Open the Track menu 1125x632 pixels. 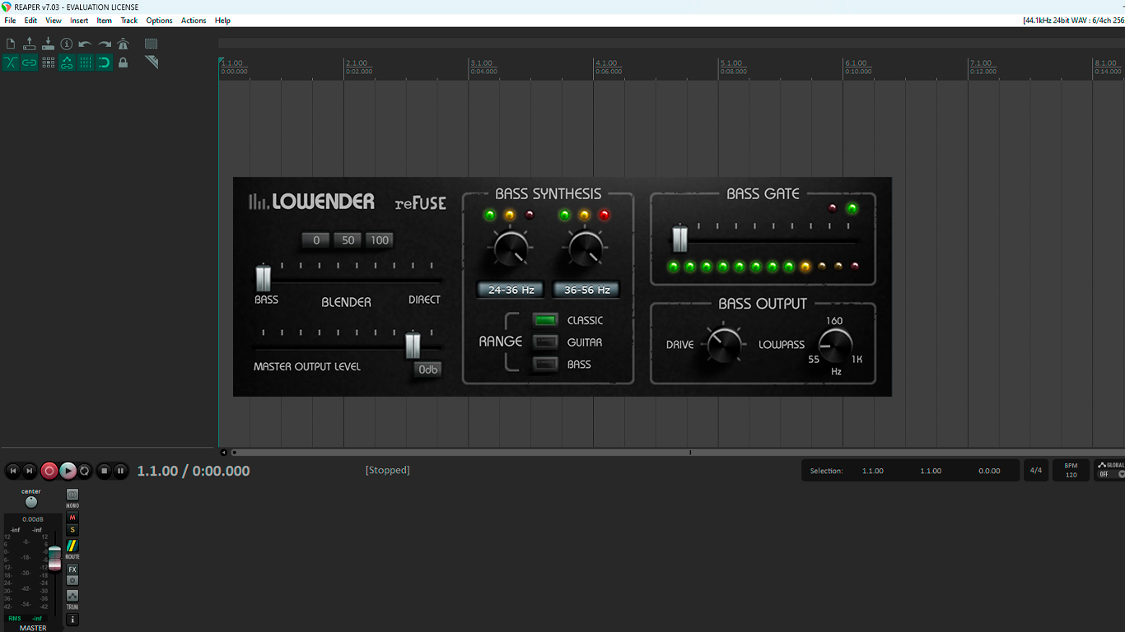click(x=129, y=21)
